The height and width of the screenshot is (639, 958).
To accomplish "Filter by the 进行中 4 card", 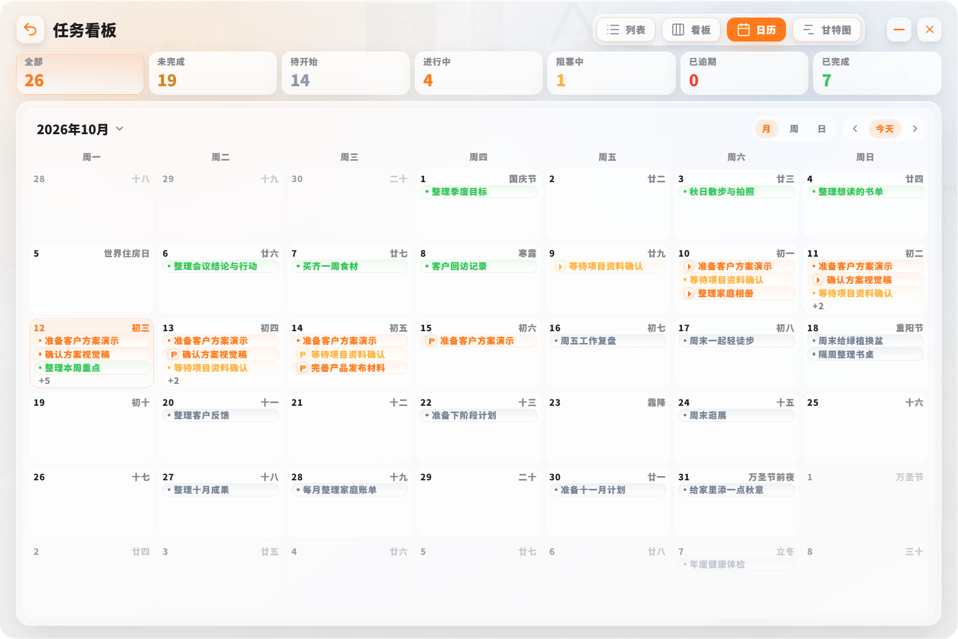I will click(x=479, y=73).
